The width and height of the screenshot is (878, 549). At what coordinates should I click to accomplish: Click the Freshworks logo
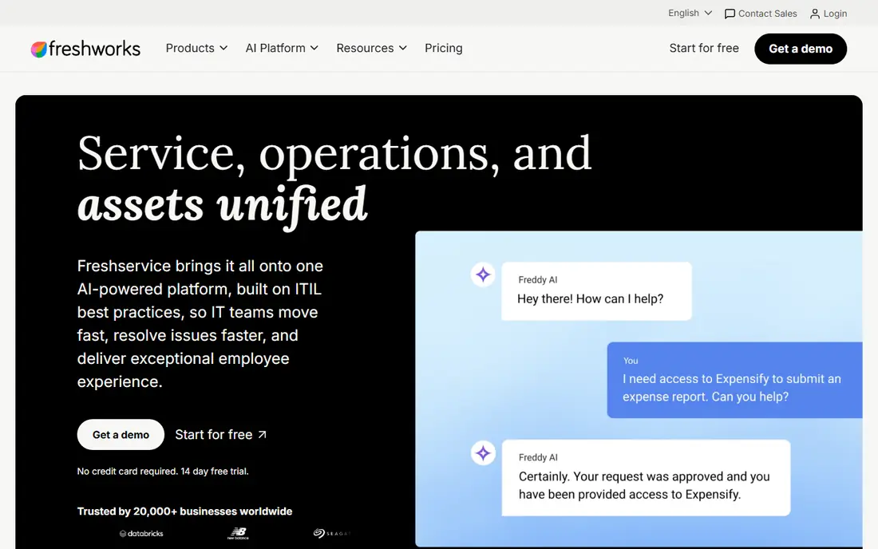85,49
